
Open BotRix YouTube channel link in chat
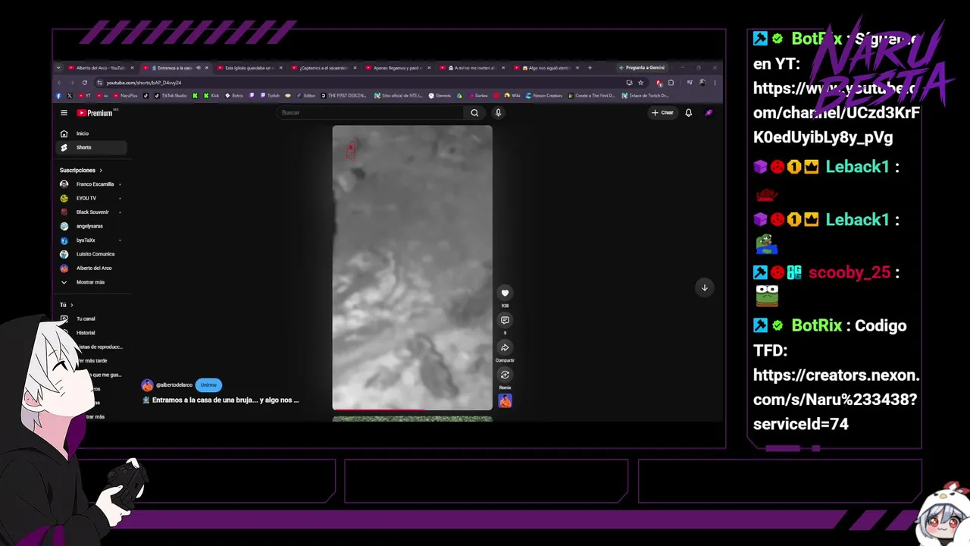tap(837, 113)
